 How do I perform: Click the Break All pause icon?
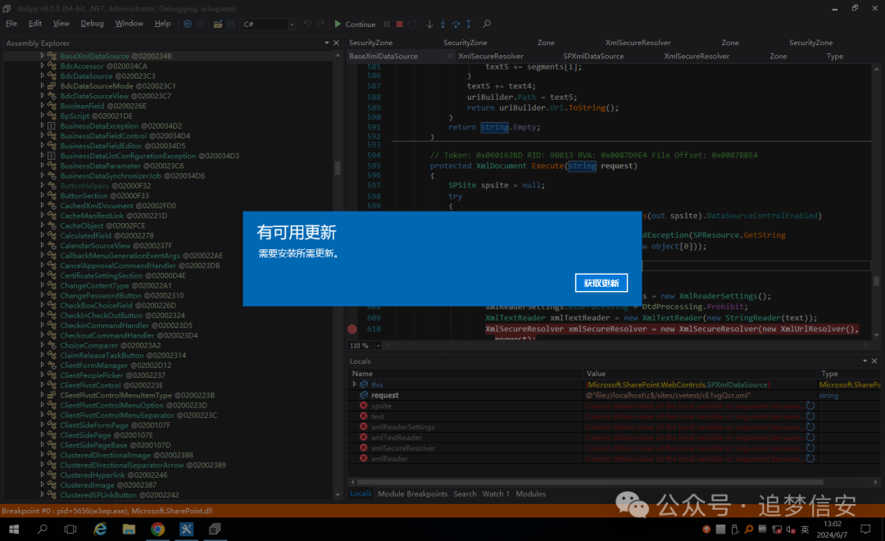(x=387, y=24)
